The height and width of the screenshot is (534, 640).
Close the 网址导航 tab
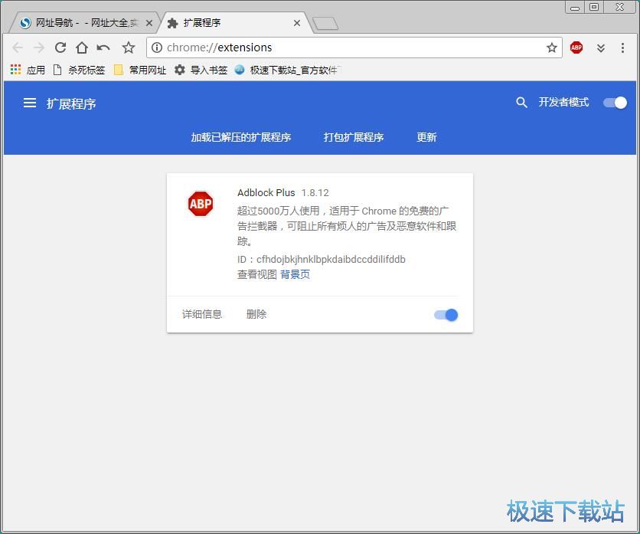(x=149, y=23)
